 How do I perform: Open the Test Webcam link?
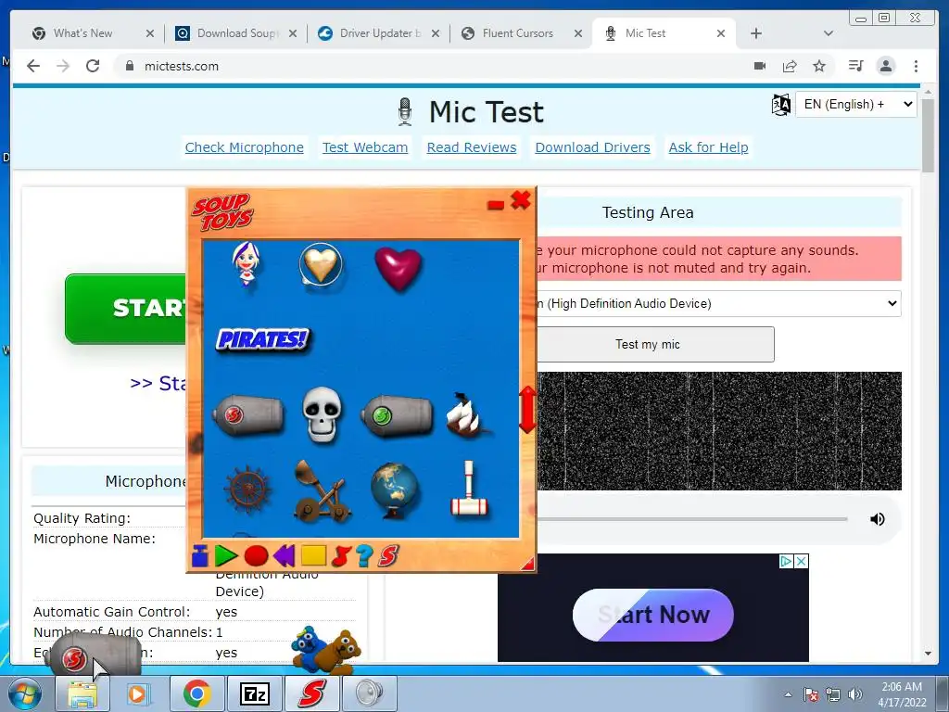tap(365, 147)
